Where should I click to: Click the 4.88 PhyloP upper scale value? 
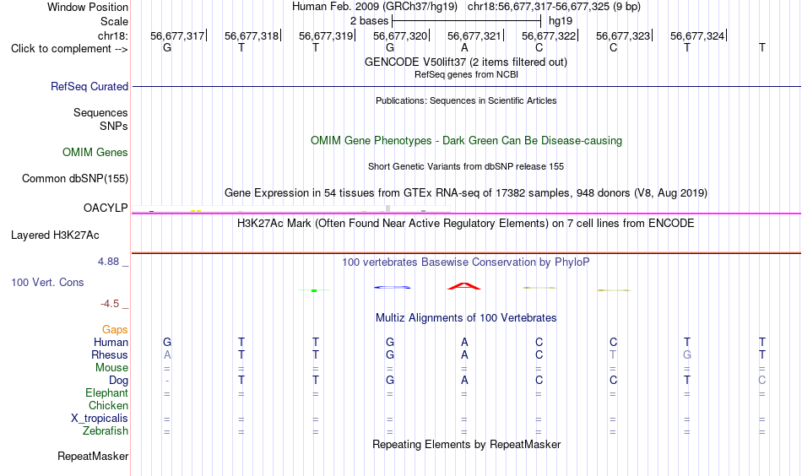click(108, 262)
